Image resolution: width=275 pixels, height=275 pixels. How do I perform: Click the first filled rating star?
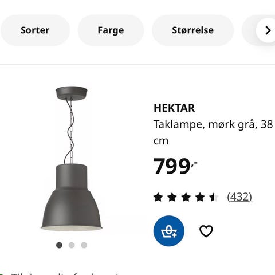pos(158,197)
